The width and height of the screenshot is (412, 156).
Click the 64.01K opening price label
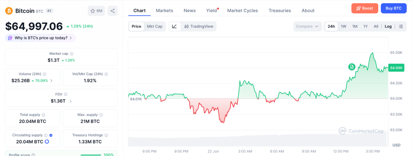136,99
